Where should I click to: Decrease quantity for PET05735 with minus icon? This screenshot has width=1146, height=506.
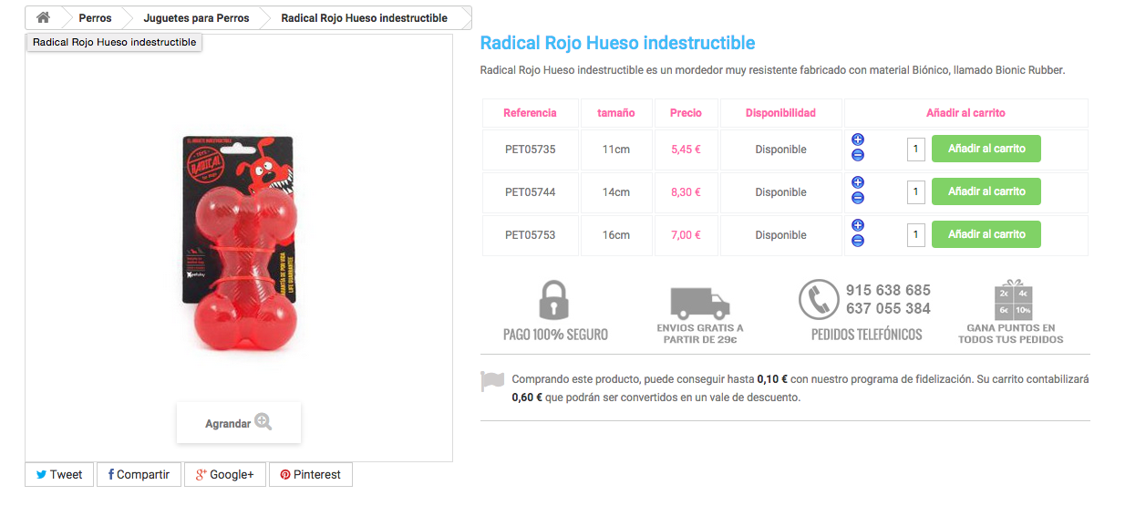[x=858, y=155]
